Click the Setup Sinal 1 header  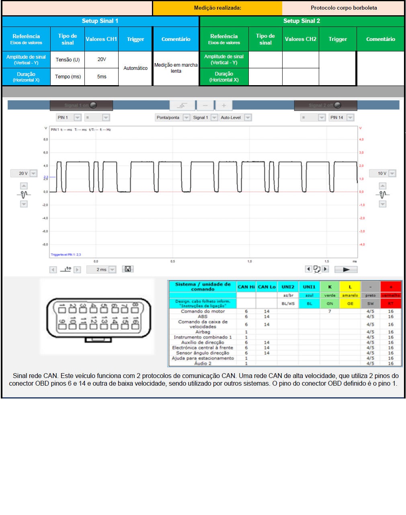100,21
